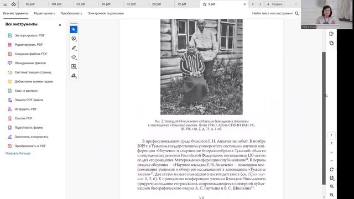Open the Преобразовать menu tab
Image resolution: width=354 pixels, height=199 pixels.
point(71,13)
